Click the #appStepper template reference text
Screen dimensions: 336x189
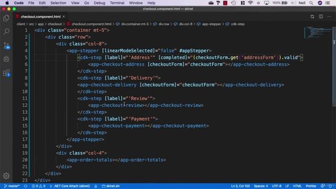pos(194,50)
